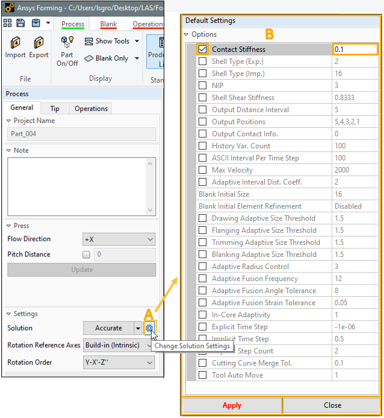The image size is (384, 418).
Task: Switch to the Blank ribbon tab
Action: point(108,24)
